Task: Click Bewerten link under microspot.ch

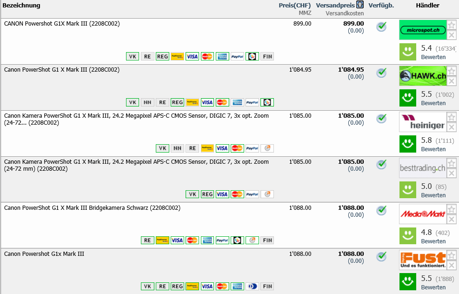Action: pyautogui.click(x=433, y=57)
